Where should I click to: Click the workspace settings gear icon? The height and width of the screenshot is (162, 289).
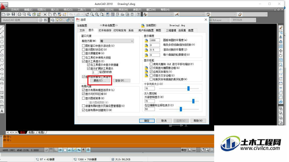(40, 20)
